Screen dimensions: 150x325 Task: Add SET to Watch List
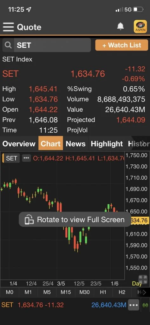click(x=122, y=45)
